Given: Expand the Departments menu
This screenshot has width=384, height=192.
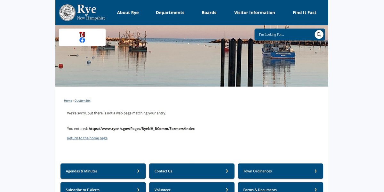Looking at the screenshot, I should coord(170,12).
